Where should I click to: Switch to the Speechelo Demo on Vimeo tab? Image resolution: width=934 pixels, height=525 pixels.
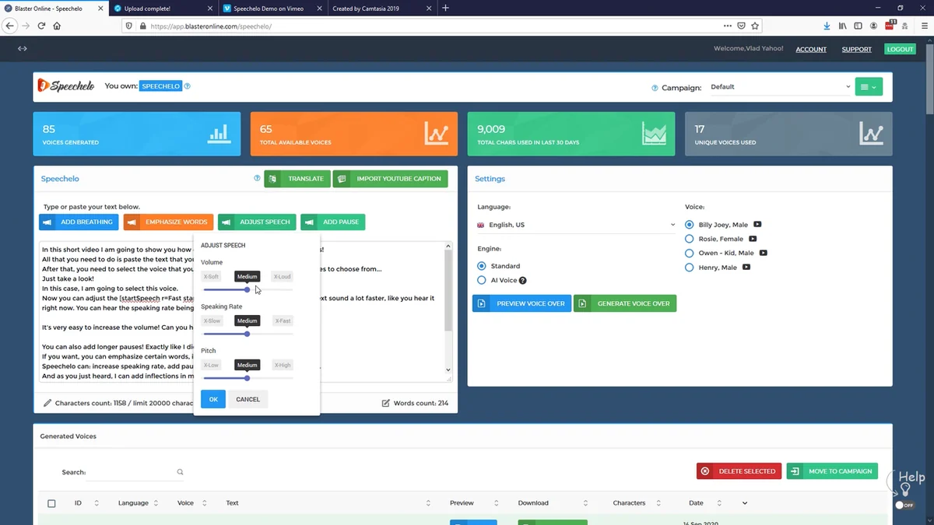click(269, 9)
